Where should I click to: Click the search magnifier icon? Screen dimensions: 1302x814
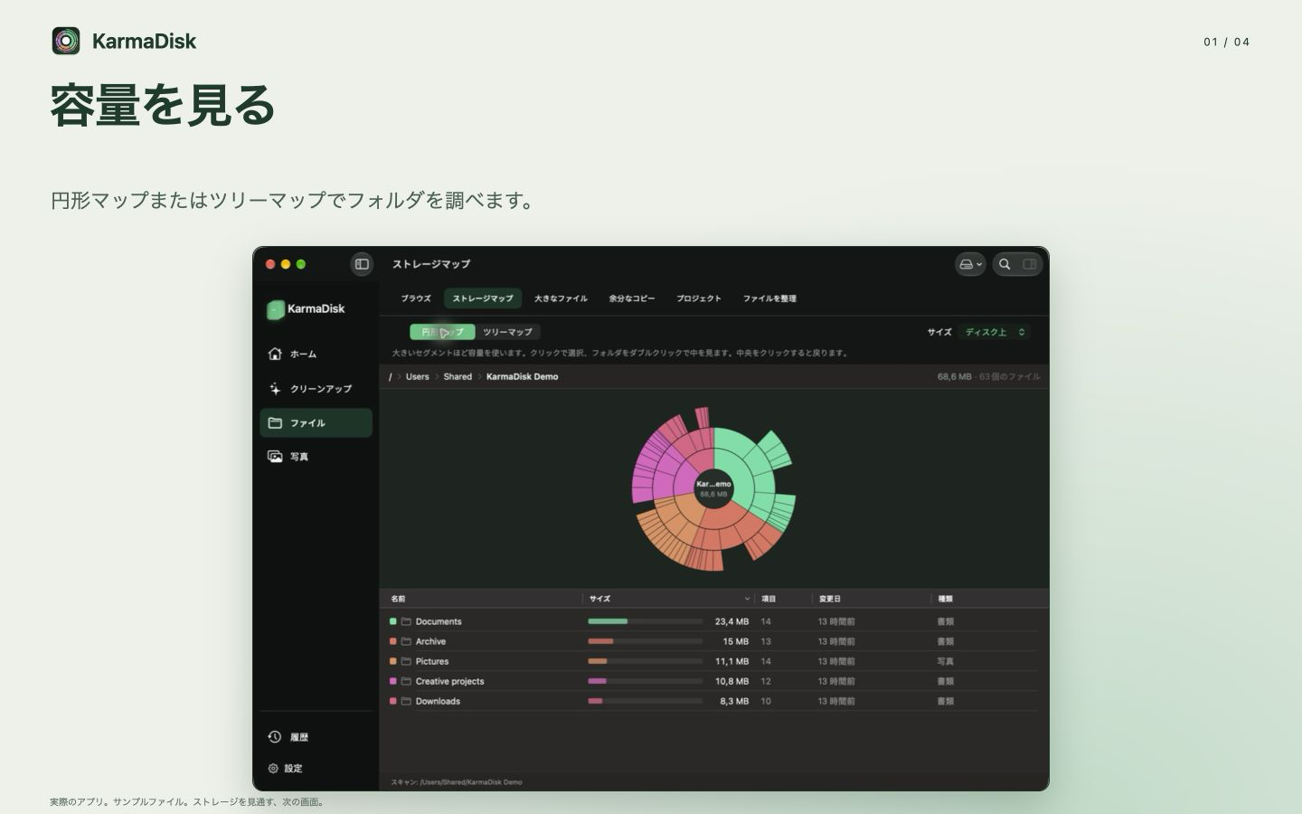click(x=1005, y=264)
